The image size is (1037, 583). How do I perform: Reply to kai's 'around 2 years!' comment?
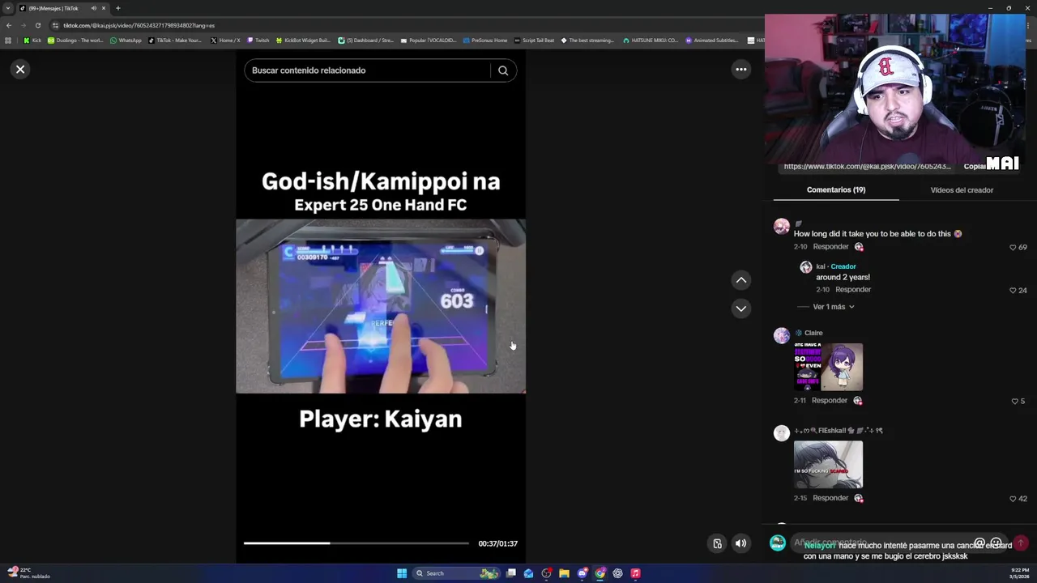(x=853, y=289)
